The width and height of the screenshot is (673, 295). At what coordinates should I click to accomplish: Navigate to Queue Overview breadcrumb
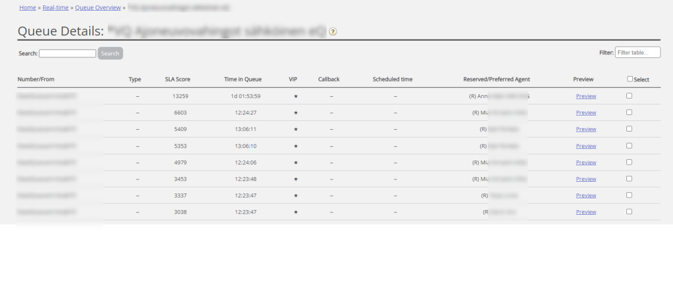pyautogui.click(x=98, y=8)
